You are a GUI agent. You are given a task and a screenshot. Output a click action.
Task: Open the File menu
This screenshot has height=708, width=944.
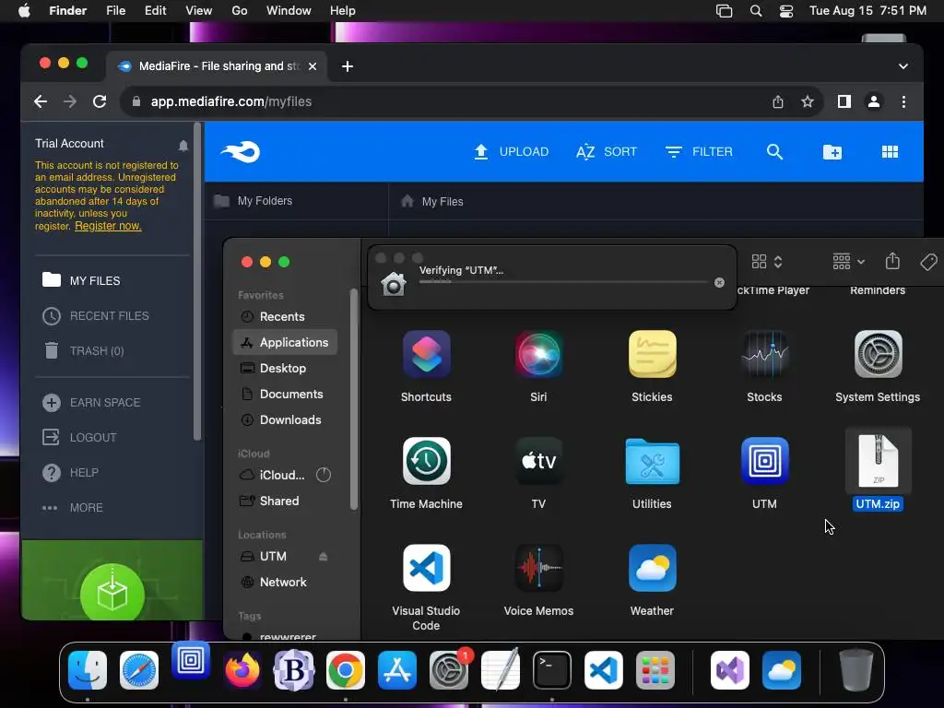tap(115, 11)
